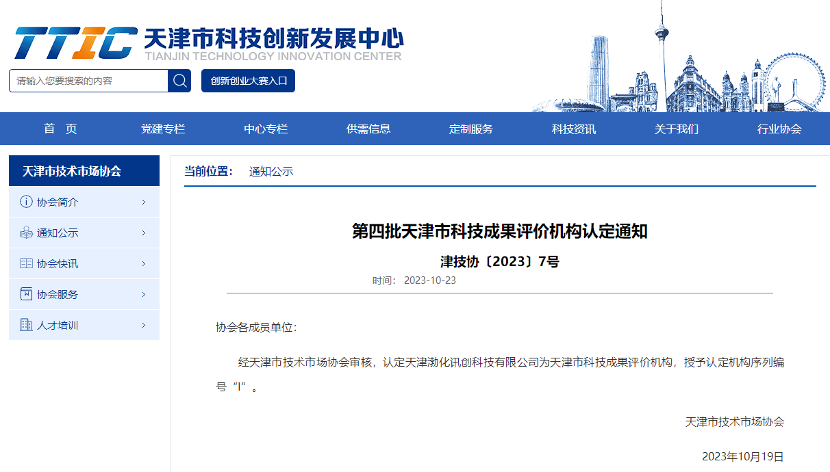Click the building icon beside 人才培训

click(x=26, y=325)
